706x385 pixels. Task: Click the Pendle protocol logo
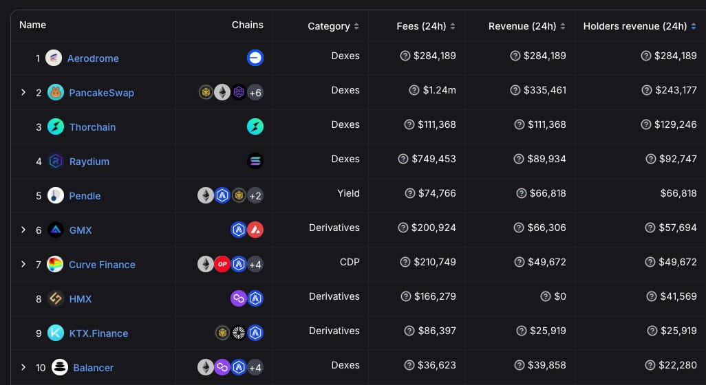tap(55, 196)
